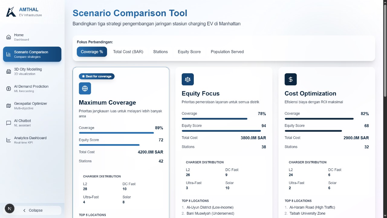Click the Cost Optimization dollar icon

291,79
